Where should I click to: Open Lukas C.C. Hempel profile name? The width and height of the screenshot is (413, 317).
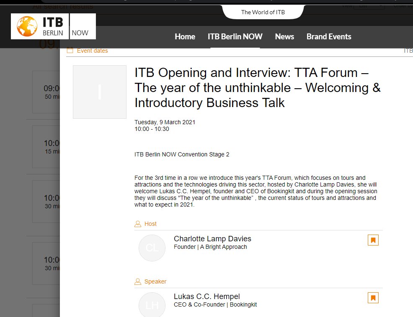(x=207, y=297)
